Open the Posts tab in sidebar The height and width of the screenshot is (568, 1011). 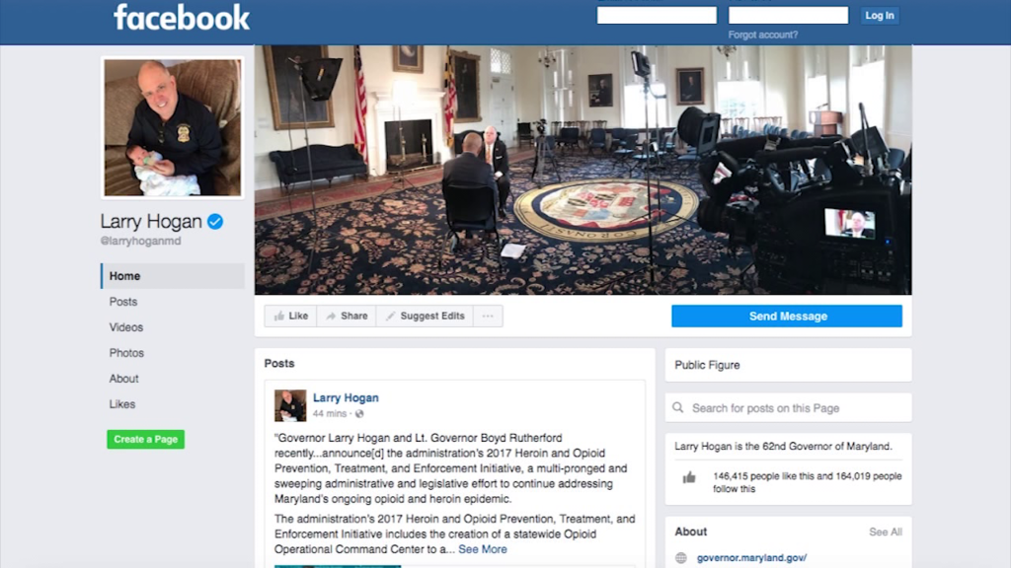[123, 302]
